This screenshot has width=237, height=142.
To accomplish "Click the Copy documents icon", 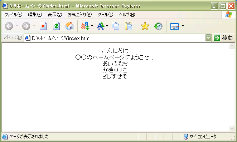I will tap(116, 26).
